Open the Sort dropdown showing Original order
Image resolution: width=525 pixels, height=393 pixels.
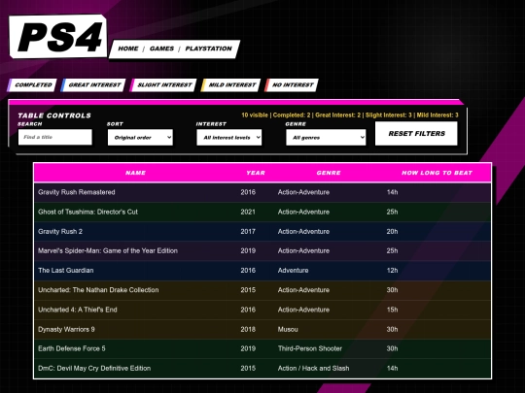click(x=140, y=138)
